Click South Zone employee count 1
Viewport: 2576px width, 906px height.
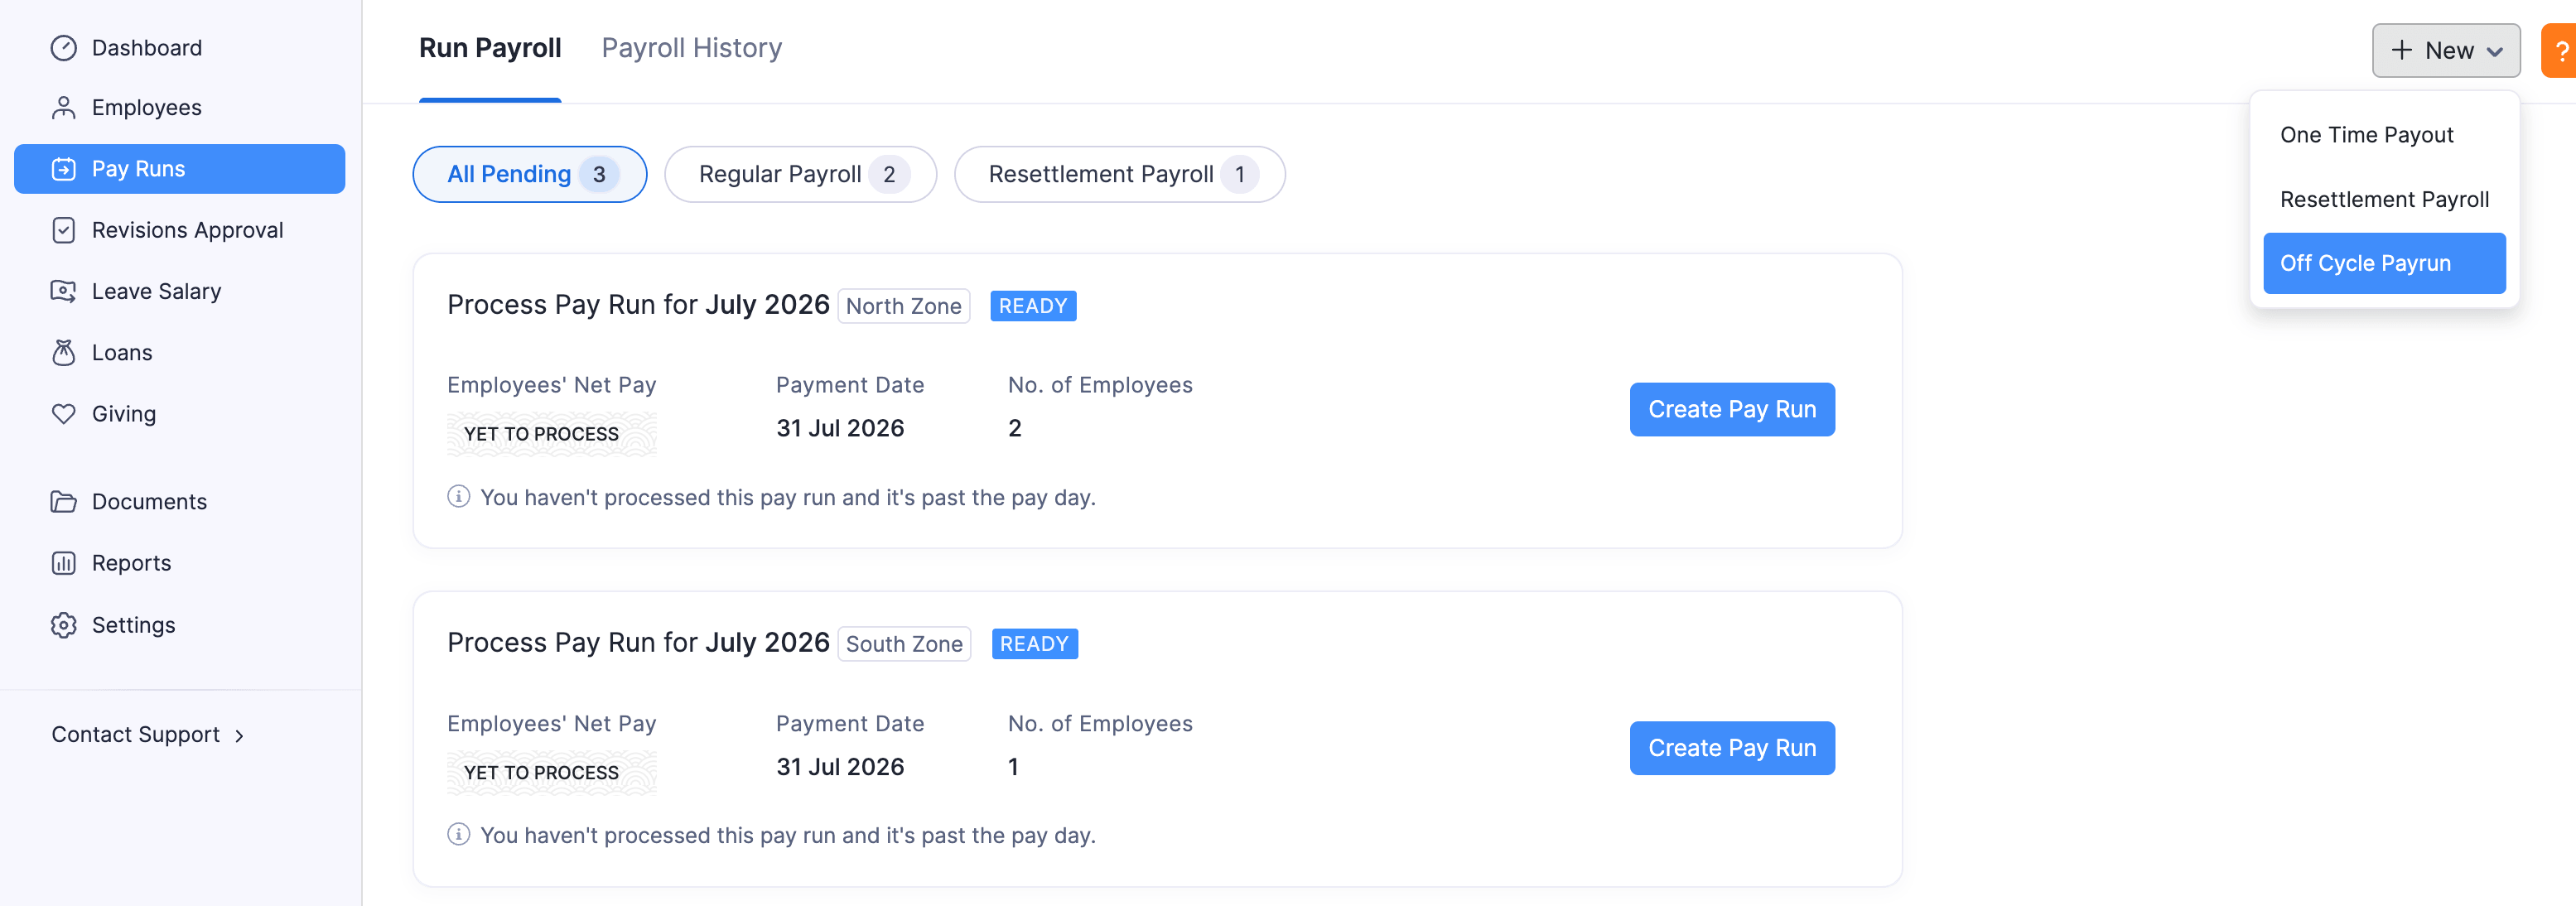[x=1013, y=767]
